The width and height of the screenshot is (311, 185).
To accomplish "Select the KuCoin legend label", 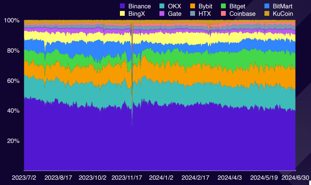I will tap(282, 14).
